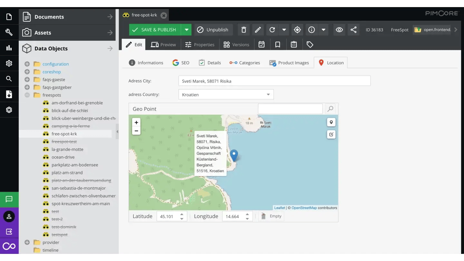Open the tag assignment icon
This screenshot has width=464, height=261.
pos(310,44)
